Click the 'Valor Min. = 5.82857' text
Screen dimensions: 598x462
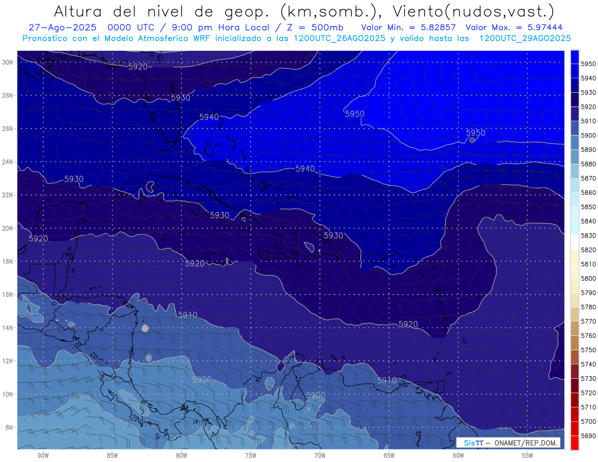409,27
